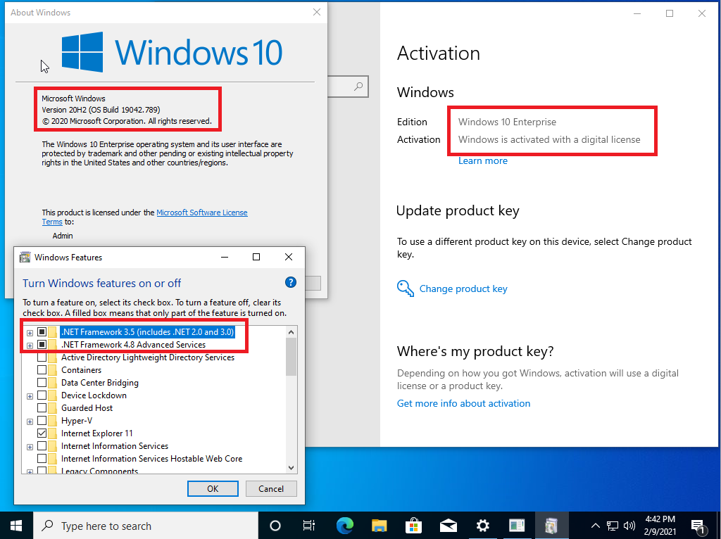
Task: Open the Start menu
Action: (x=16, y=525)
